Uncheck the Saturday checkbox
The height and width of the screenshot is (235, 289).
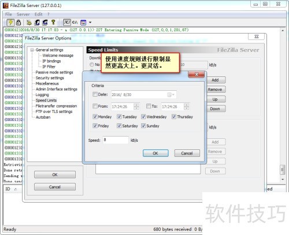pos(119,126)
